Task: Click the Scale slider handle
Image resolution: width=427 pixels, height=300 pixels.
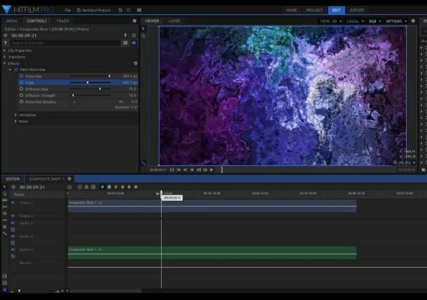Action: click(x=88, y=82)
